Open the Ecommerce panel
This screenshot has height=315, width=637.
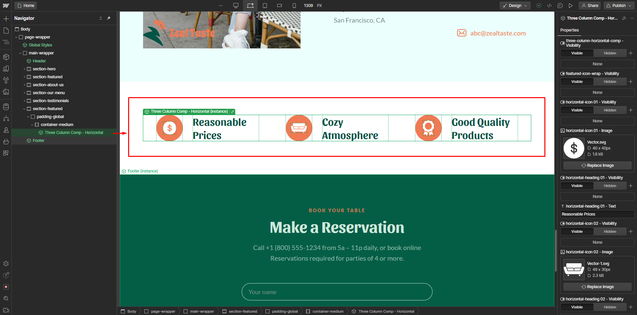[x=6, y=142]
